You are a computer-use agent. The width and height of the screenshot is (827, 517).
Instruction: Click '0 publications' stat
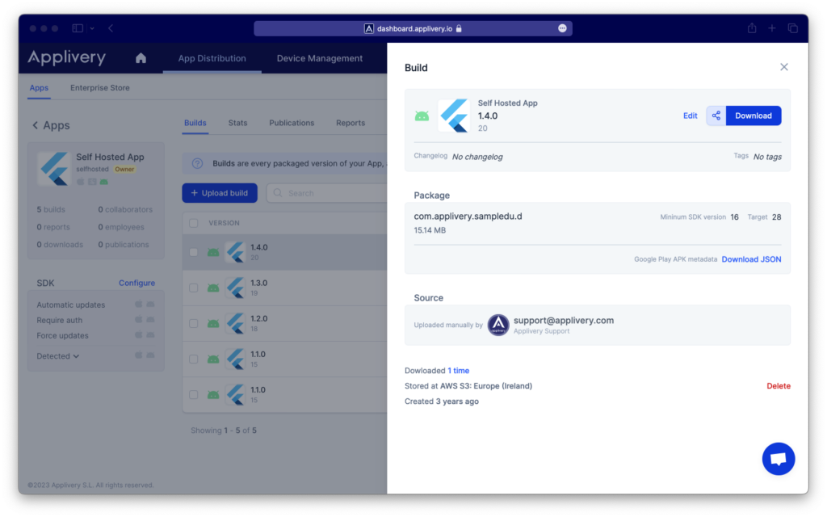[x=124, y=245]
